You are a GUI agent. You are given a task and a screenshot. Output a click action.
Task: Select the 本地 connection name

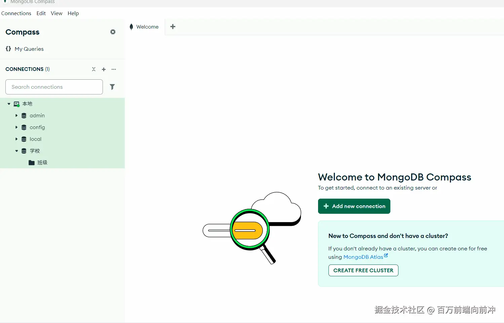pyautogui.click(x=27, y=104)
